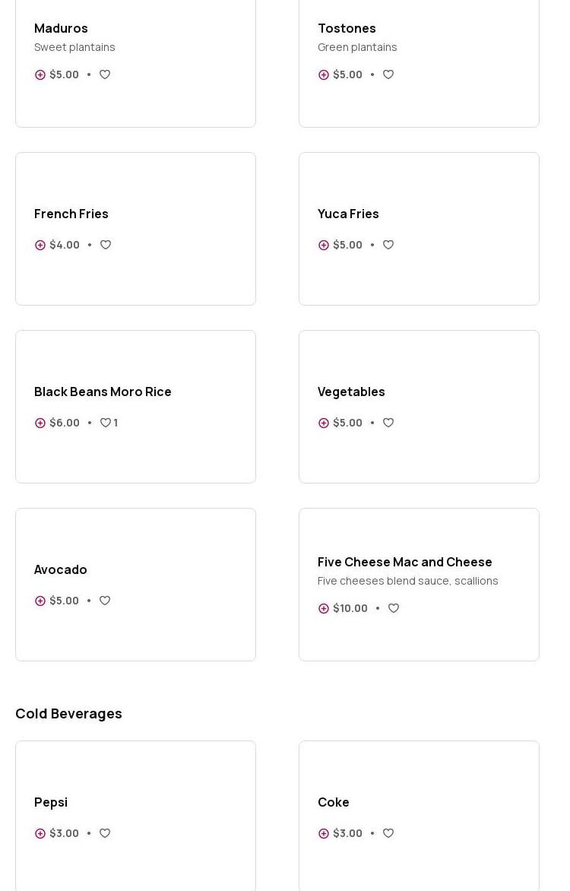Like the Yuca Fries item
Screen dimensions: 570x891
pos(388,245)
